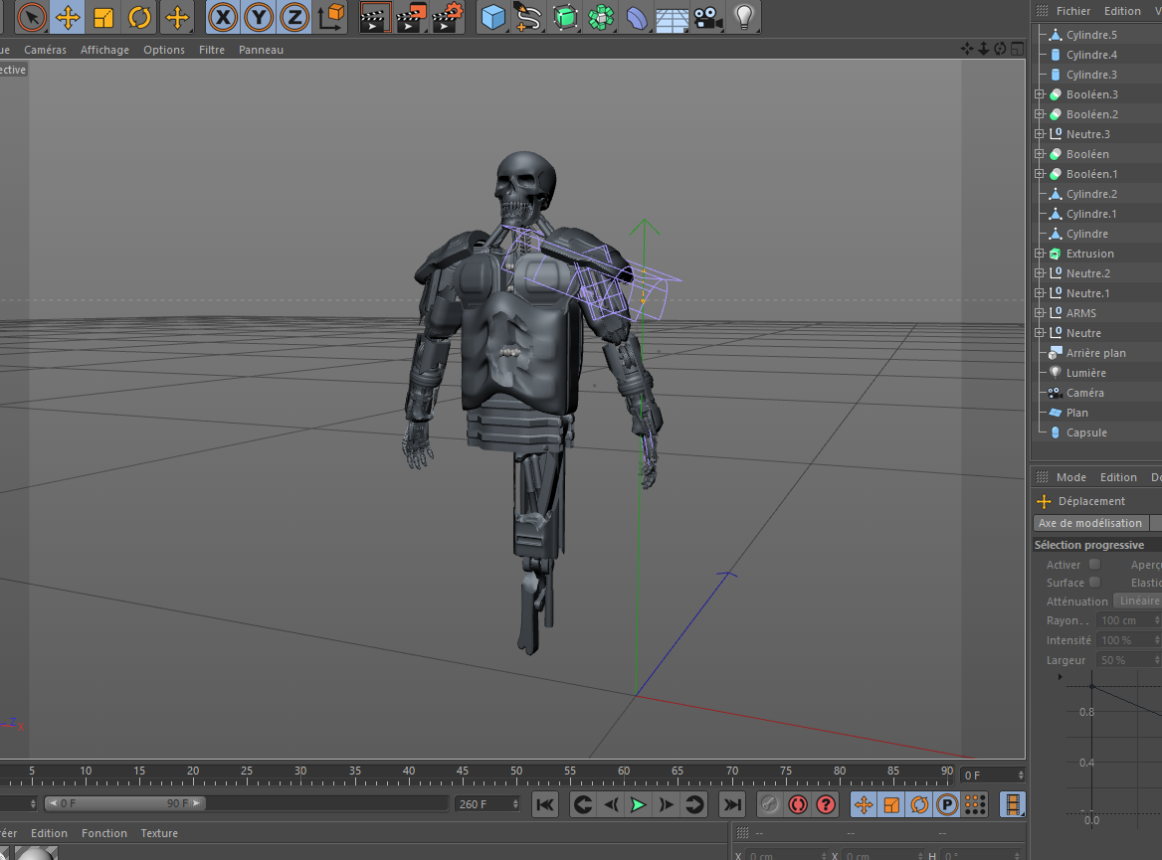Open the Affichage viewport menu
This screenshot has height=860, width=1162.
(x=104, y=50)
